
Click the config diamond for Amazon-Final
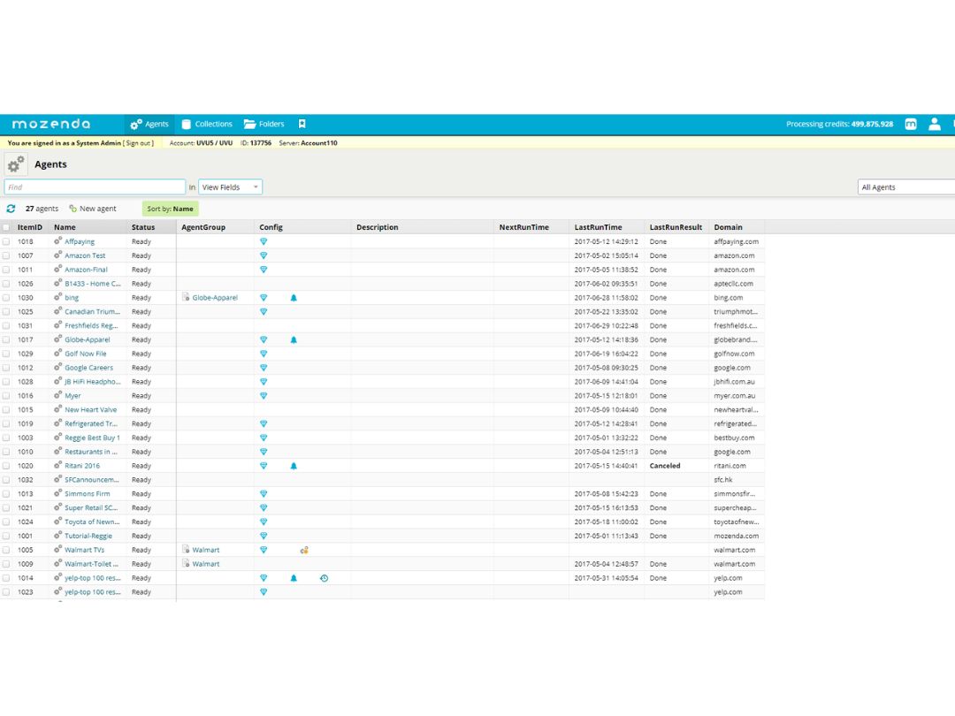[264, 270]
